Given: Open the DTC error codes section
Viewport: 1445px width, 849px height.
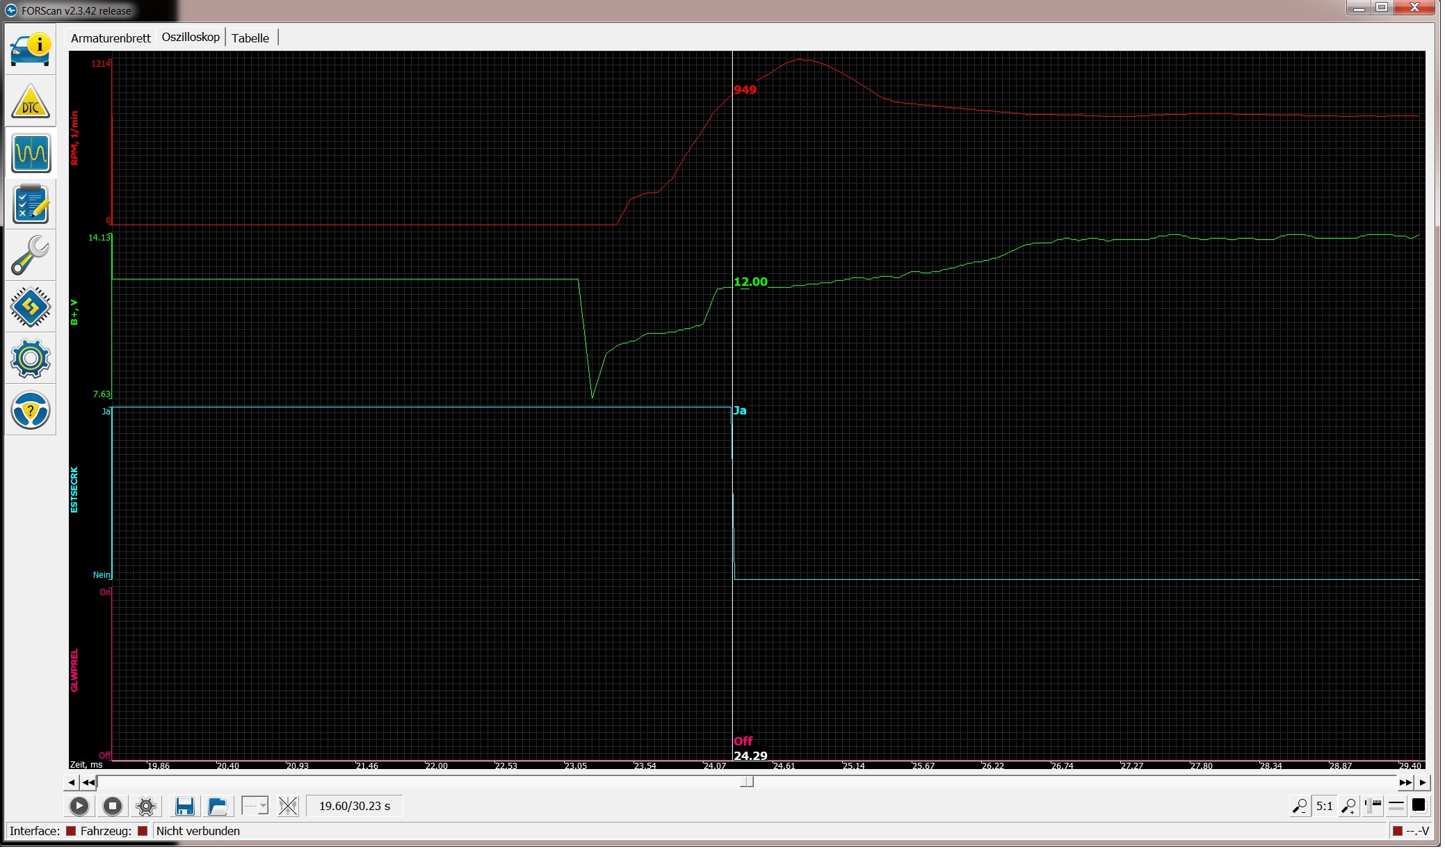Looking at the screenshot, I should (x=31, y=102).
